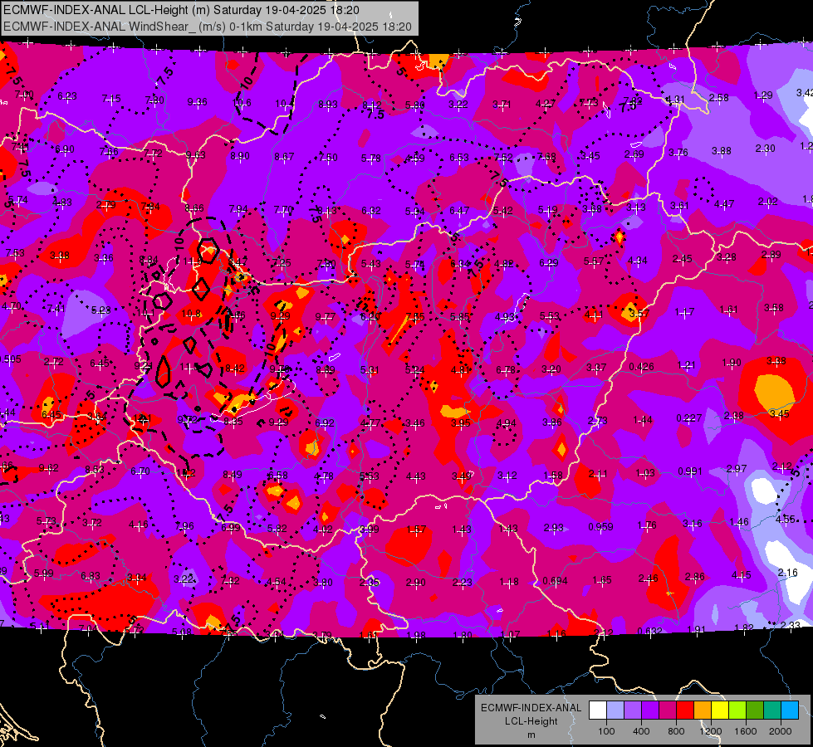
Task: Choose the lime green legend swatch
Action: (x=737, y=710)
